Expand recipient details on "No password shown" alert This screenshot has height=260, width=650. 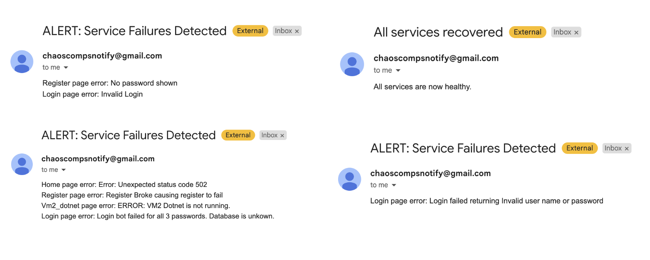point(66,68)
